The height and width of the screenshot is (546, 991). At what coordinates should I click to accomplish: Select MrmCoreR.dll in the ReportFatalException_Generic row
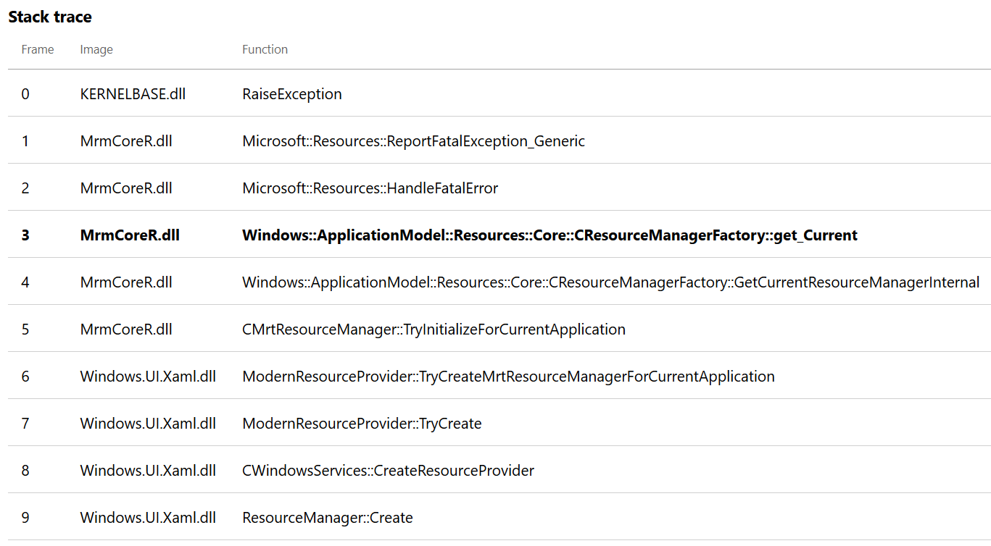(x=126, y=141)
